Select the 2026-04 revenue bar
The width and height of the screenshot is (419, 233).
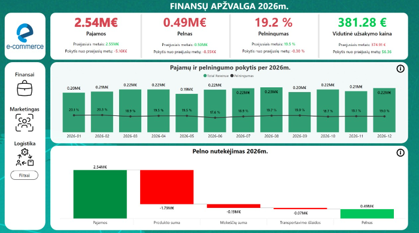pyautogui.click(x=159, y=111)
